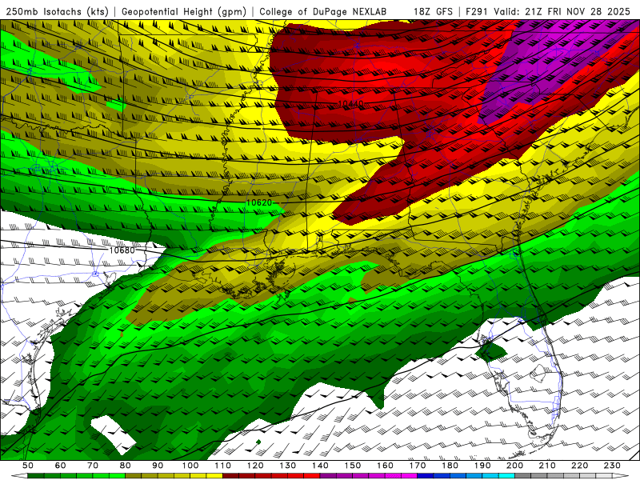Click the 200 value on the color scale
This screenshot has width=640, height=480.
coord(514,466)
